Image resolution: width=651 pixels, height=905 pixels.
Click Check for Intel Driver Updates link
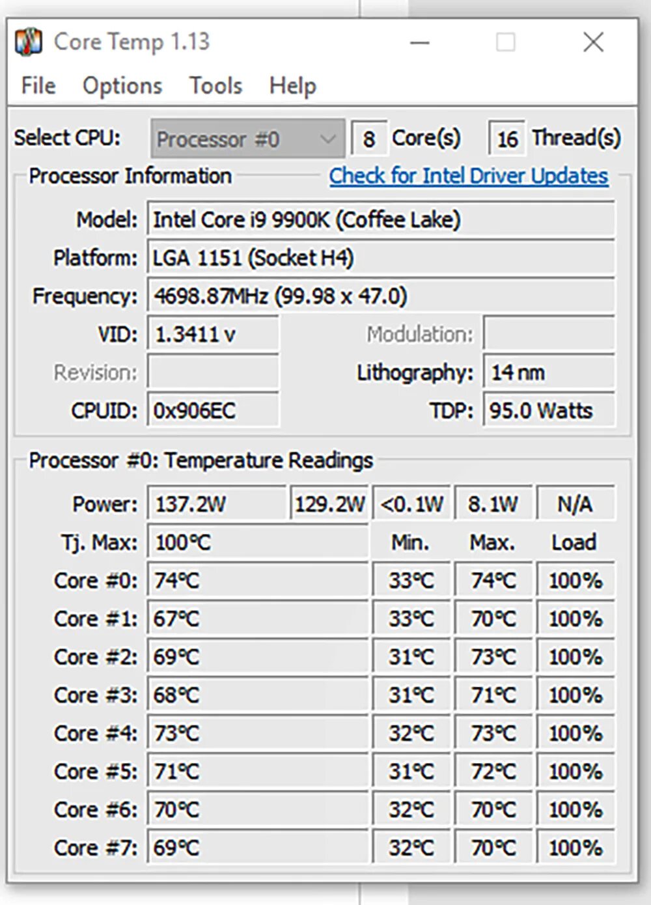[469, 176]
